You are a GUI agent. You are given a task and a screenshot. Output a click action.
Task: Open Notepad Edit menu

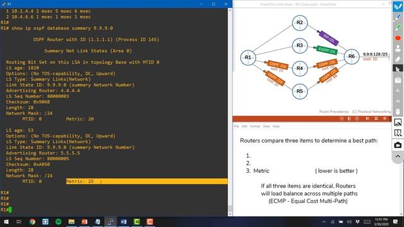(244, 126)
